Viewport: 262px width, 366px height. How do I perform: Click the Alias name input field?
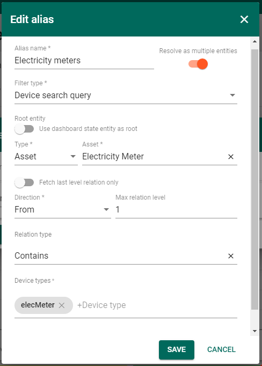84,61
